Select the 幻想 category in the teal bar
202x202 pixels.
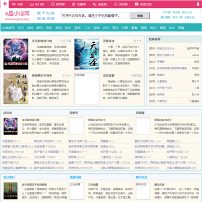(125, 28)
